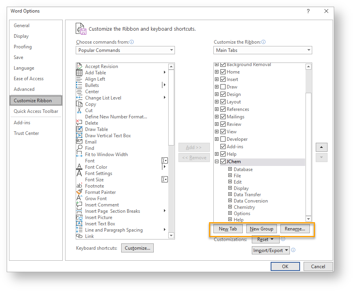Select the Cut command icon
This screenshot has height=291, width=353.
(x=80, y=110)
